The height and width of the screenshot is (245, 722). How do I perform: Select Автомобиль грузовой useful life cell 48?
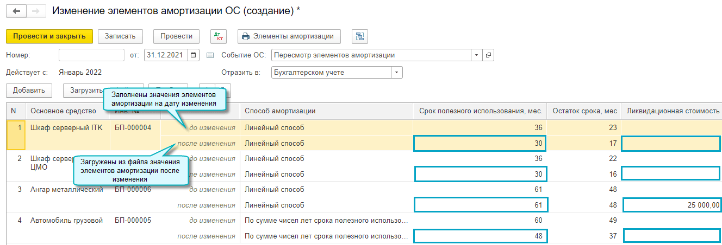pos(481,236)
